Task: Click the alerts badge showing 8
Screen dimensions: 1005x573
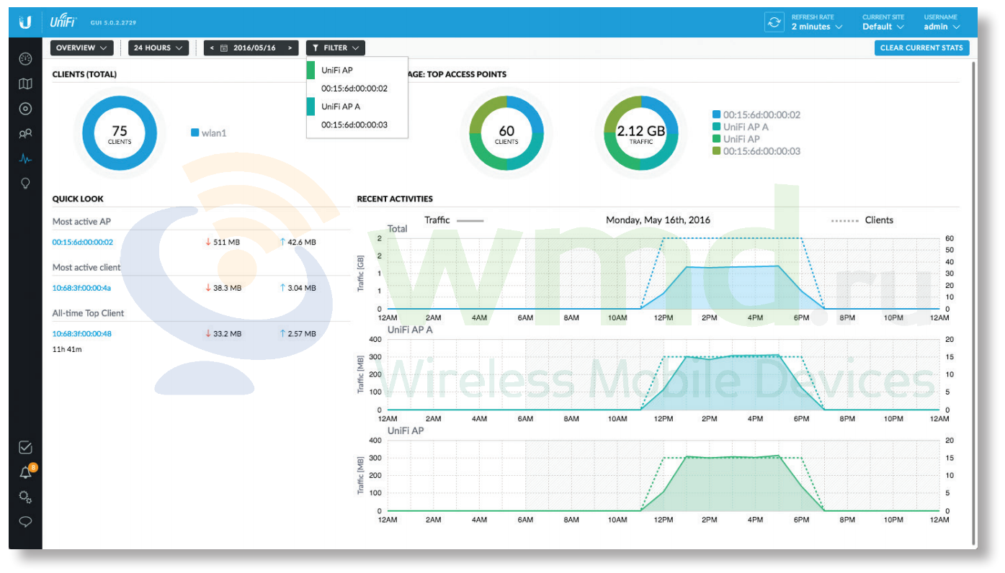Action: tap(33, 467)
